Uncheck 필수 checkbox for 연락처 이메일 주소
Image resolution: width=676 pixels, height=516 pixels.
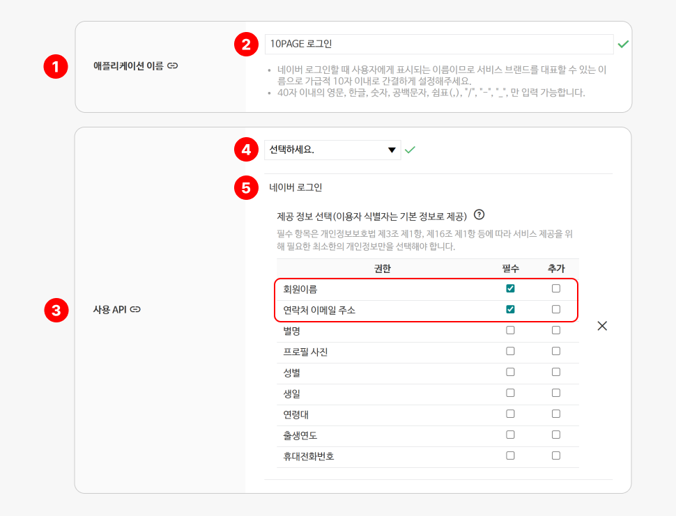(510, 310)
